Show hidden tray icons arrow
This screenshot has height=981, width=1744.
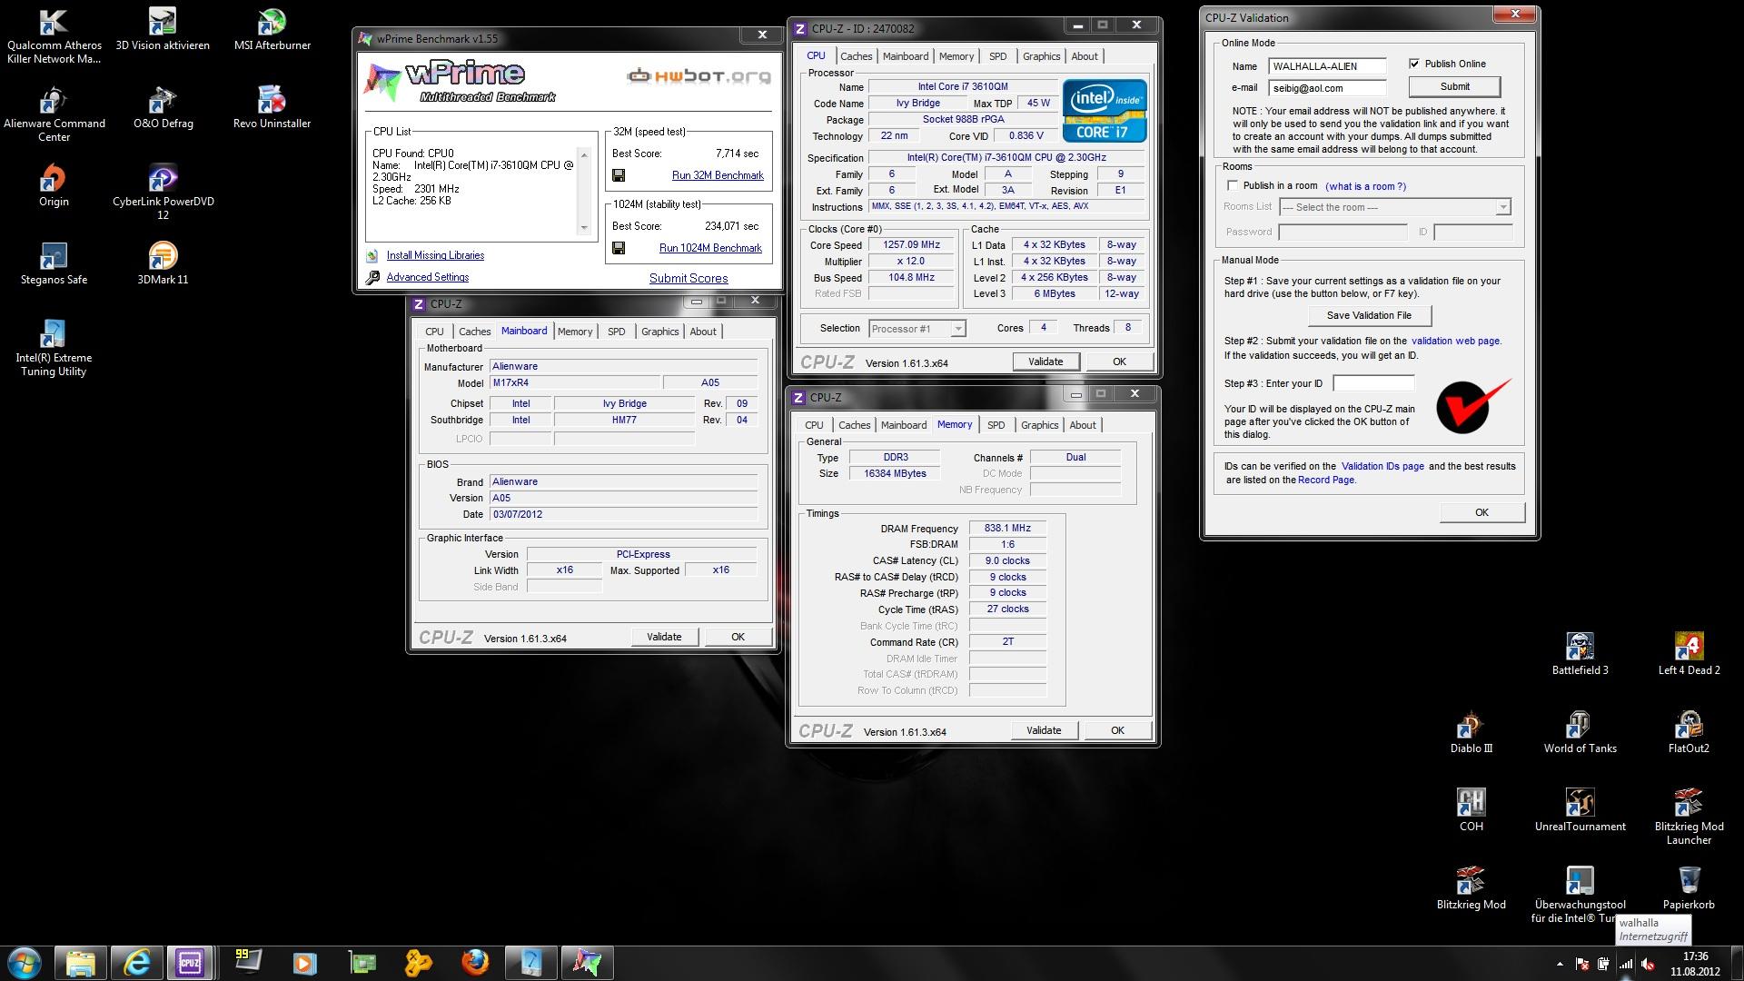(x=1560, y=965)
